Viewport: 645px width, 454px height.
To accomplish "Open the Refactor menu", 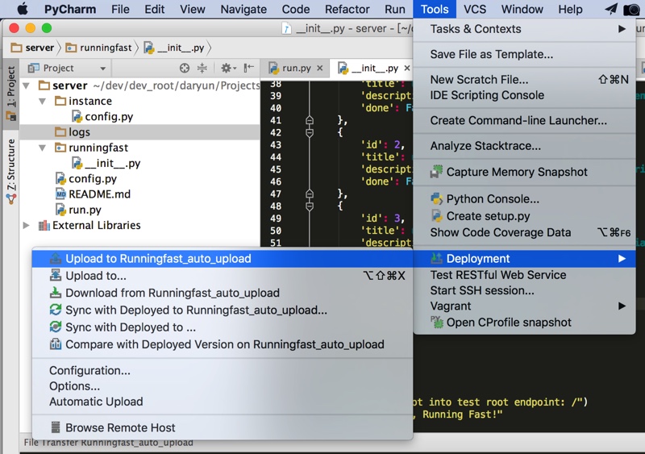I will [x=347, y=9].
